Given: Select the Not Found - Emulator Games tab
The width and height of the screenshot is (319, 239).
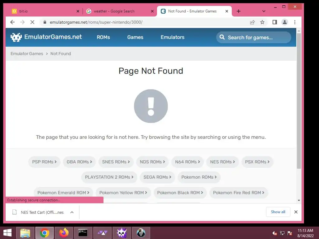Looking at the screenshot, I should click(x=194, y=11).
